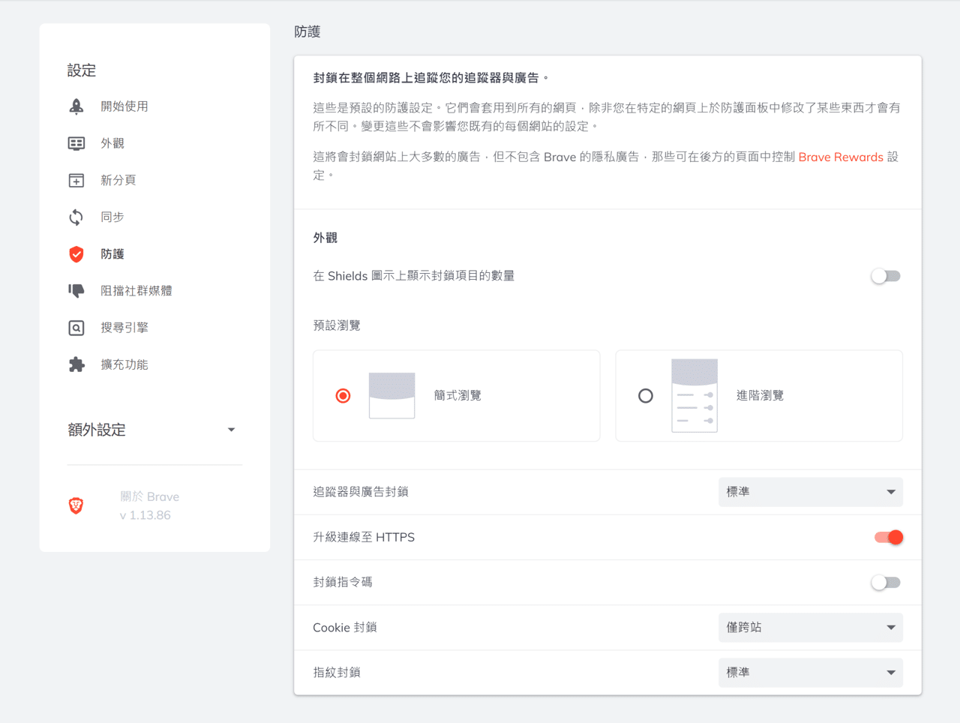
Task: Enable the 封鎖指令碼 toggle
Action: pyautogui.click(x=886, y=583)
